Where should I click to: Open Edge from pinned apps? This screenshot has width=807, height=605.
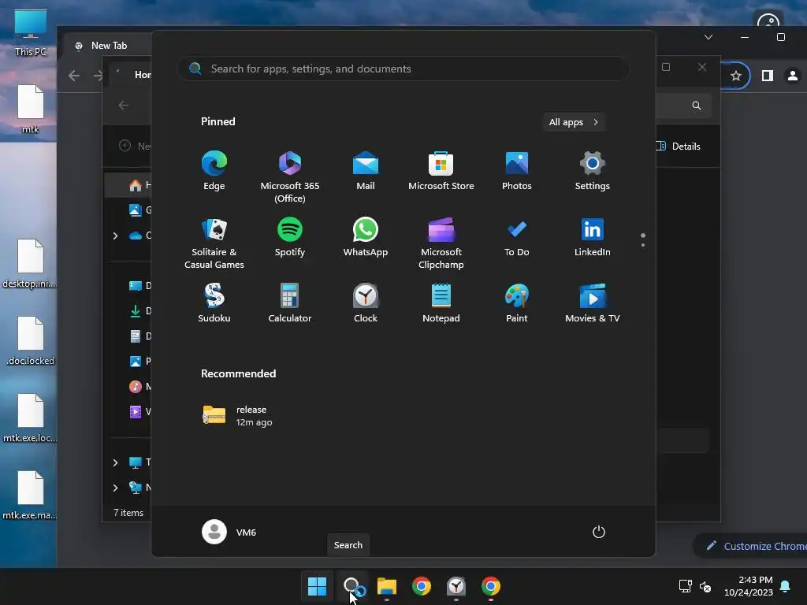pyautogui.click(x=214, y=171)
